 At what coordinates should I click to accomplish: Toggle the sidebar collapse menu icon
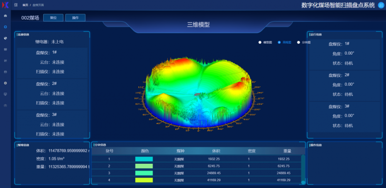tap(15, 5)
